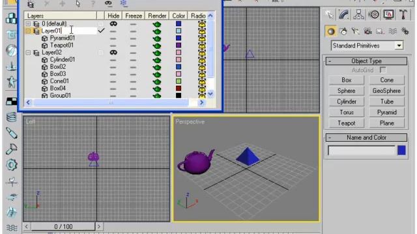Image resolution: width=417 pixels, height=234 pixels.
Task: Toggle Hide for Teapot01 object
Action: [x=113, y=45]
